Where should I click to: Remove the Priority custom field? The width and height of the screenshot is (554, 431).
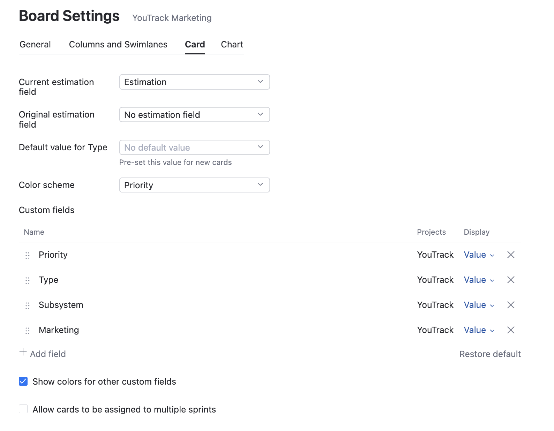pos(511,255)
